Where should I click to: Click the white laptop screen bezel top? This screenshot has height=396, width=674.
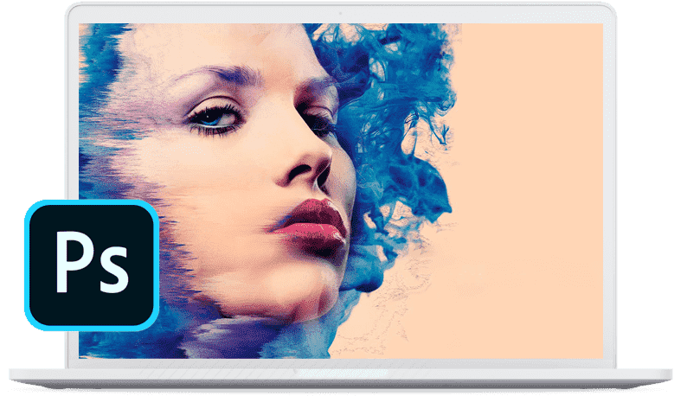coord(341,13)
